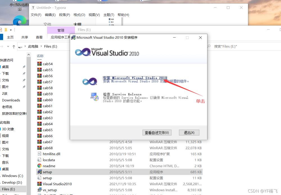Select the vs_setup installer icon

coord(39,190)
